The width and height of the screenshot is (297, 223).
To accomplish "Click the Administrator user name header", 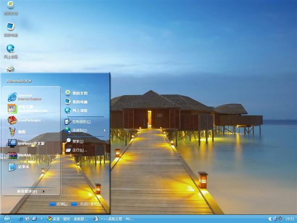I will (19, 81).
